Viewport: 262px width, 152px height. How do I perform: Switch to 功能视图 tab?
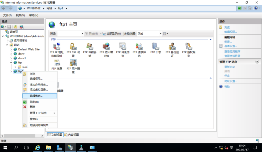pyautogui.click(x=55, y=134)
